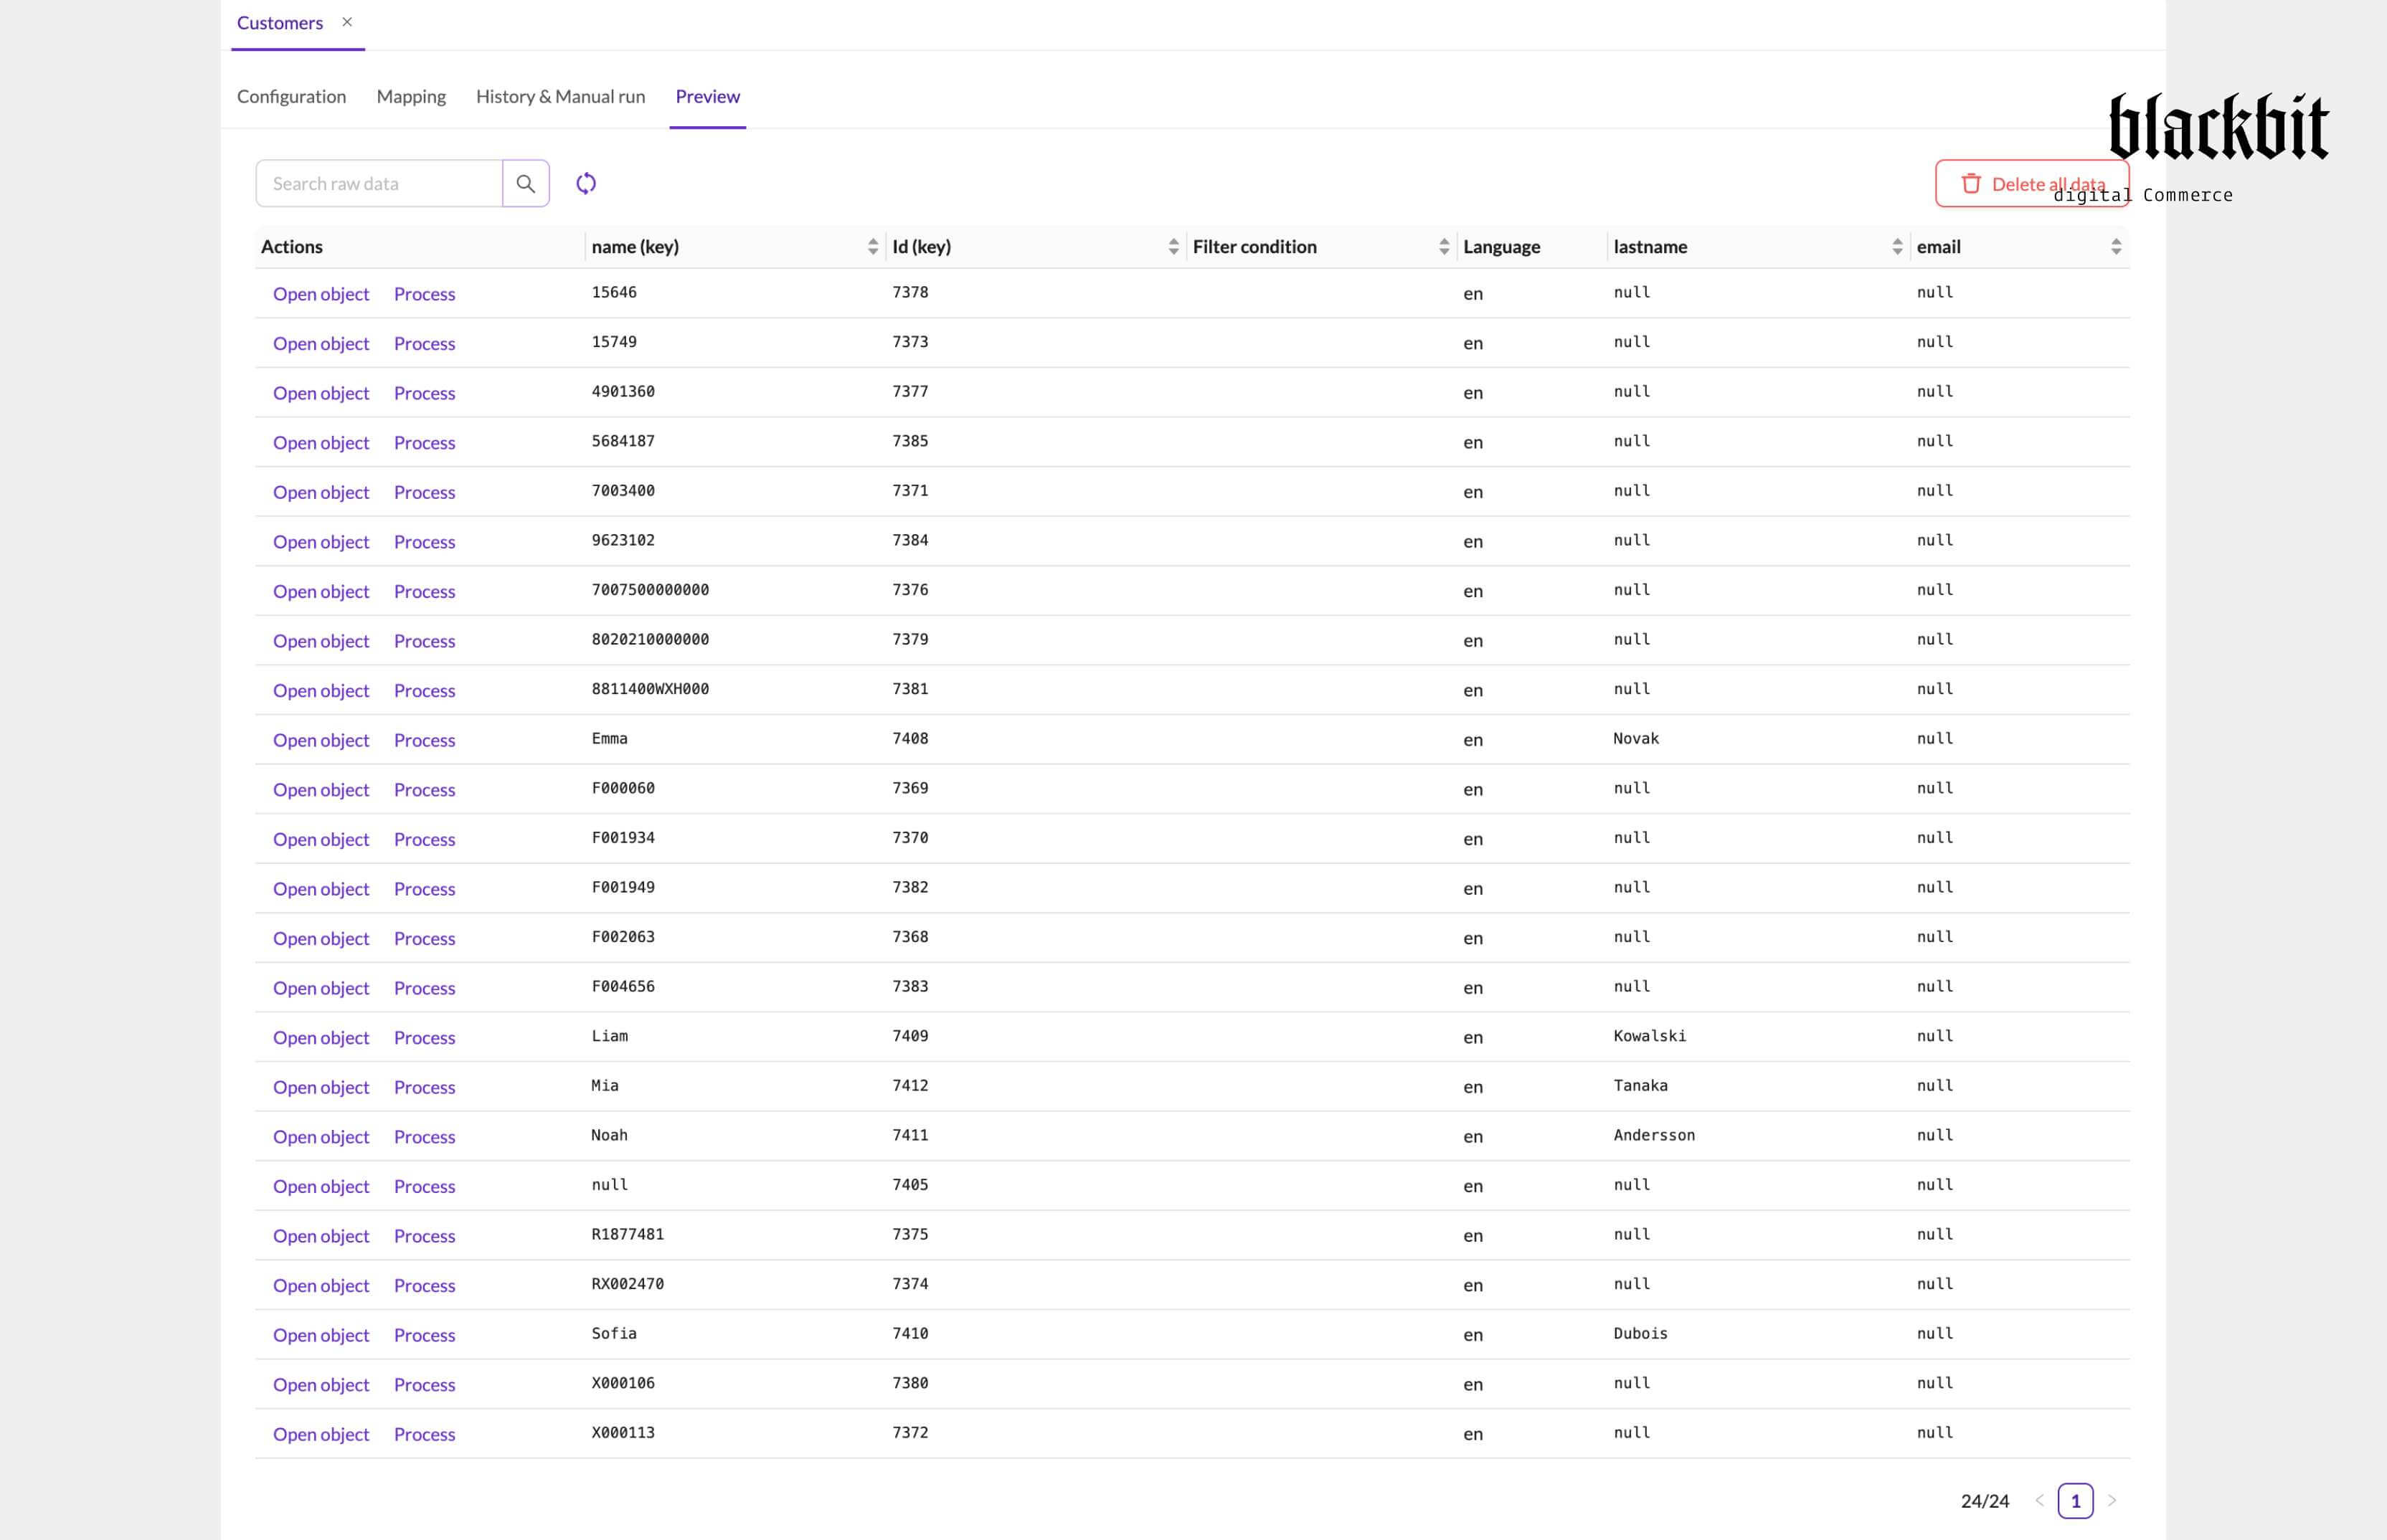Viewport: 2387px width, 1540px height.
Task: Sort by lastname column
Action: [x=1897, y=246]
